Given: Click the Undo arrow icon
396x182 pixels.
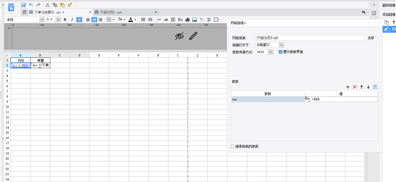Looking at the screenshot, I should point(31,5).
